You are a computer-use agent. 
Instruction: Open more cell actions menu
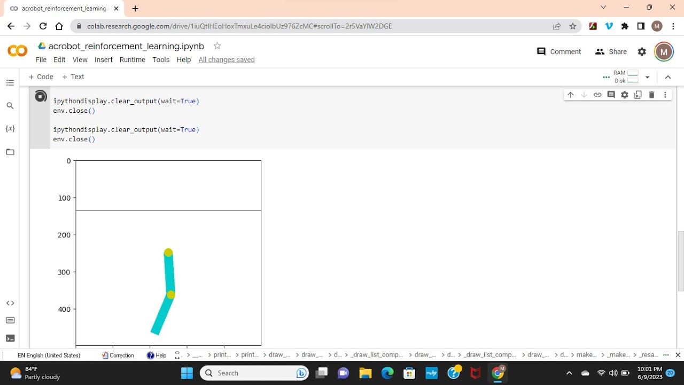click(x=665, y=95)
